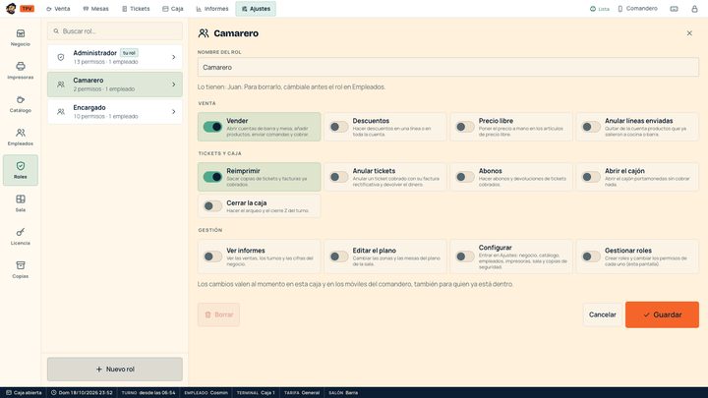Enable the Gestionar roles permission

pyautogui.click(x=591, y=256)
